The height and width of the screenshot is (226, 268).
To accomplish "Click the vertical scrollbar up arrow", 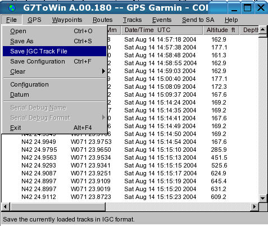I will click(263, 30).
